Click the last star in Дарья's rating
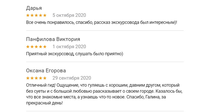 [45, 15]
